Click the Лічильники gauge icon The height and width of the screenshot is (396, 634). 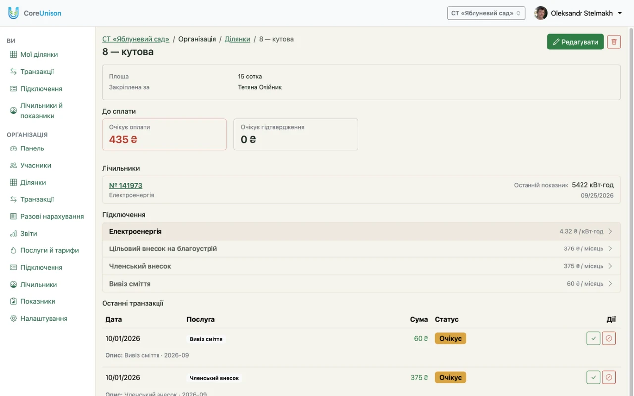(x=13, y=285)
